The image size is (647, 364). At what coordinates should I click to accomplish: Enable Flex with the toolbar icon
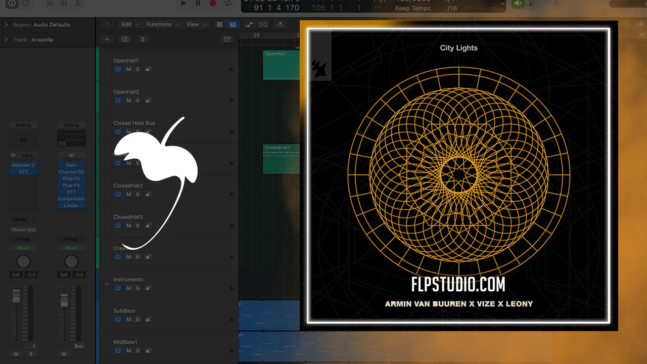pyautogui.click(x=263, y=24)
